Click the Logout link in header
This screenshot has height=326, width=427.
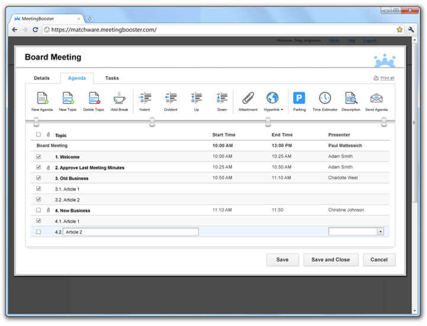pos(370,41)
